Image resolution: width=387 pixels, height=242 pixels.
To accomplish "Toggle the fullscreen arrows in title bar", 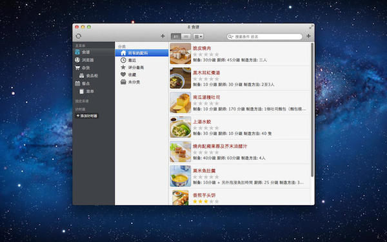I will tap(312, 27).
